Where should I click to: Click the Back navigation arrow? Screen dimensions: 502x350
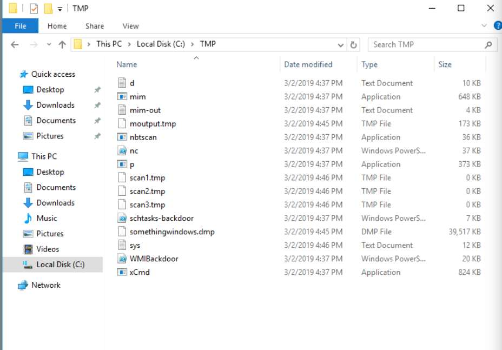tap(15, 44)
